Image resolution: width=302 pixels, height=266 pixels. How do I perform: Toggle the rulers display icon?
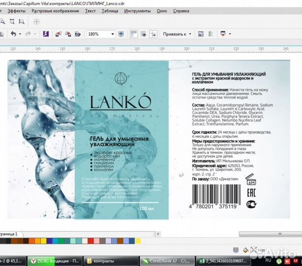(x=134, y=34)
